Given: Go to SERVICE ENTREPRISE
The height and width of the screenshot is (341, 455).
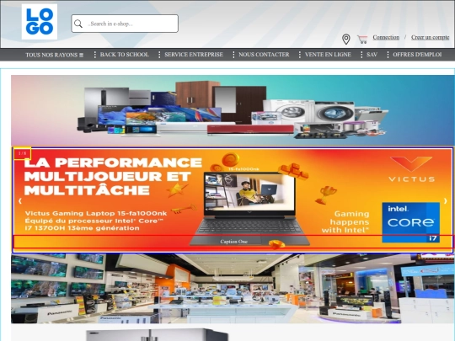Looking at the screenshot, I should click(194, 55).
